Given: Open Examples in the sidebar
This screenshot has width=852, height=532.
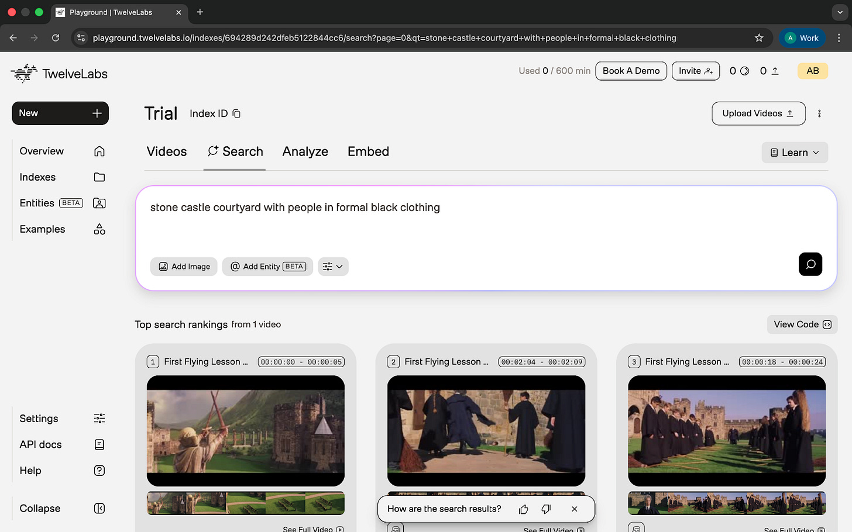Looking at the screenshot, I should (x=62, y=229).
